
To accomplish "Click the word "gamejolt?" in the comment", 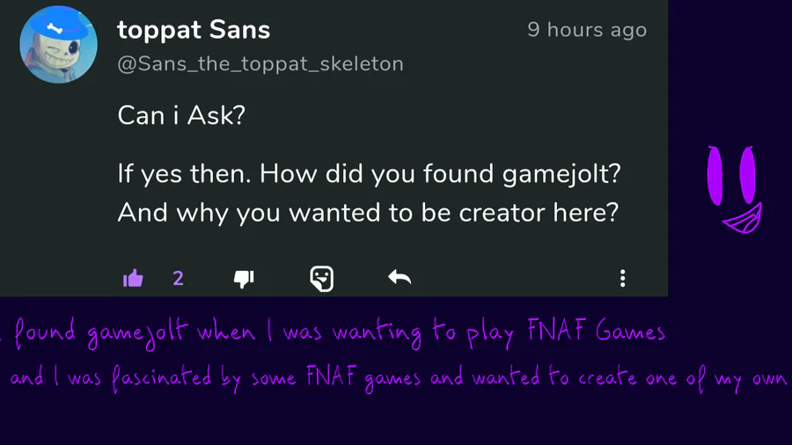I will click(561, 173).
